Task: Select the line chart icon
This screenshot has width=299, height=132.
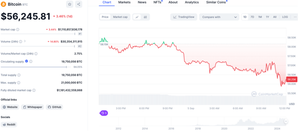Action: tap(137, 17)
